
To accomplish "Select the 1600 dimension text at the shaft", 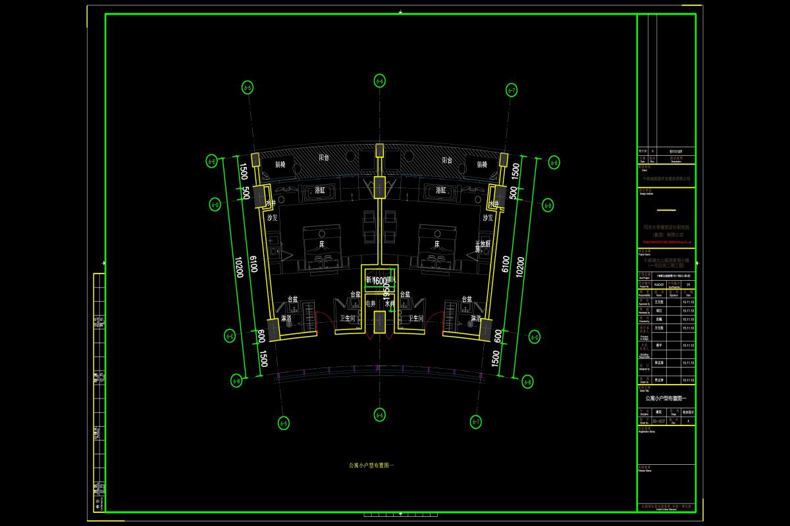I will coord(380,281).
